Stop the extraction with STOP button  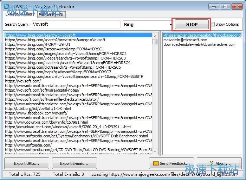(192, 24)
